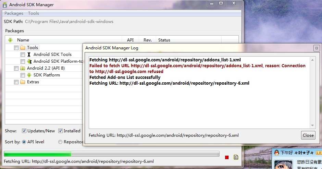Sort by Rev. column header
Image resolution: width=322 pixels, height=169 pixels.
pyautogui.click(x=147, y=40)
